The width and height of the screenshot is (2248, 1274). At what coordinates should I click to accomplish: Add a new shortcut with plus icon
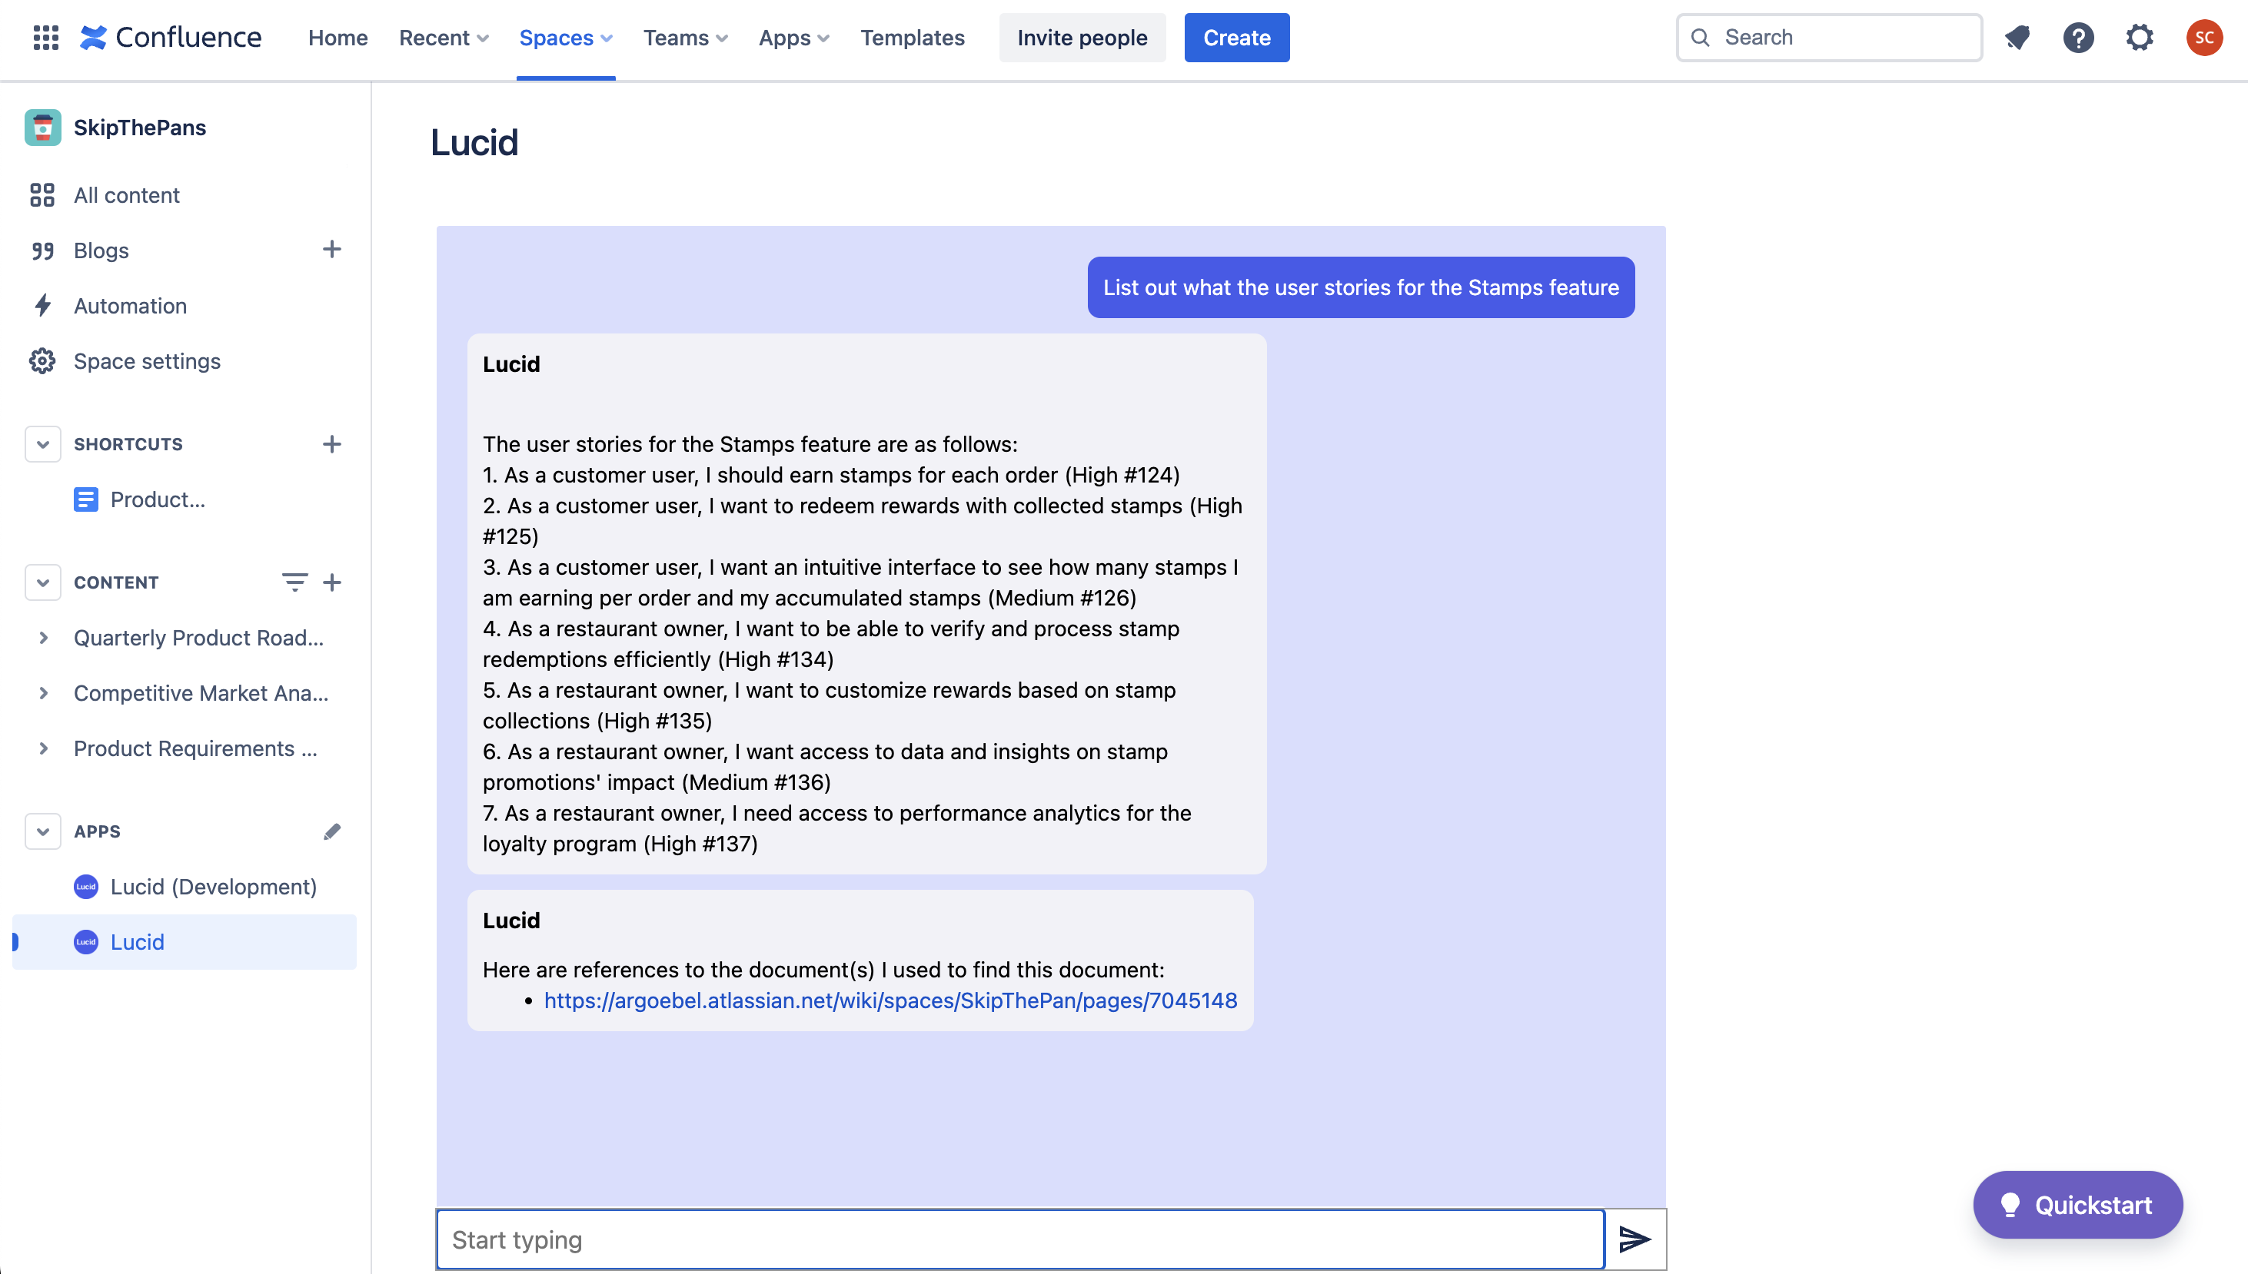[x=331, y=443]
